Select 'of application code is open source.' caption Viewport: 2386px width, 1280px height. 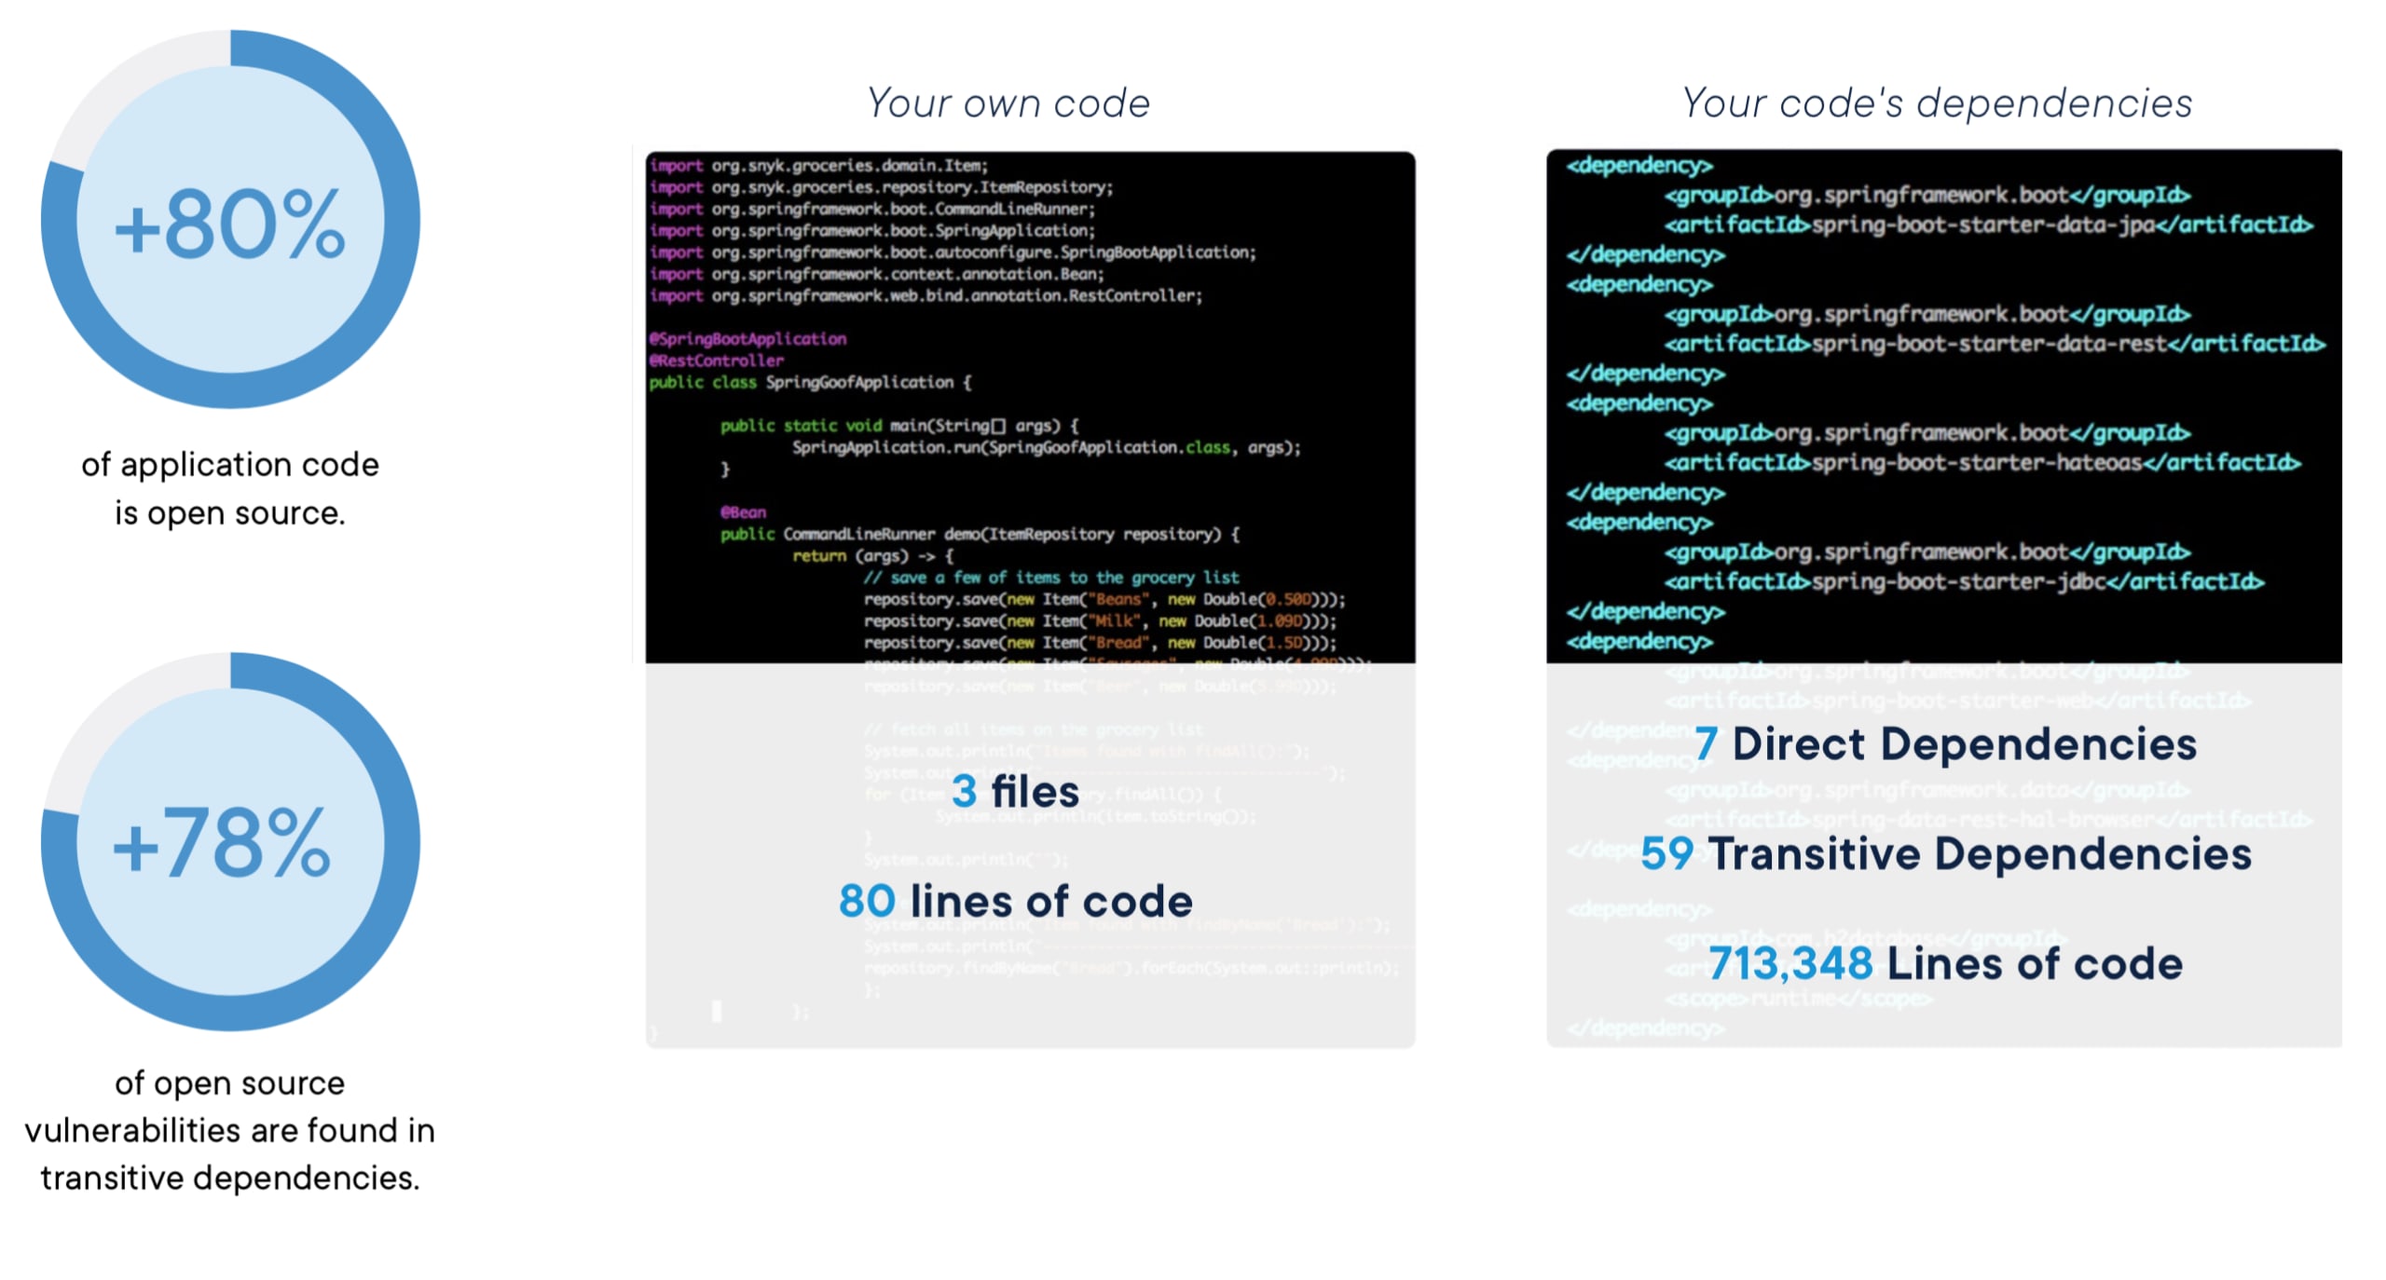click(230, 488)
